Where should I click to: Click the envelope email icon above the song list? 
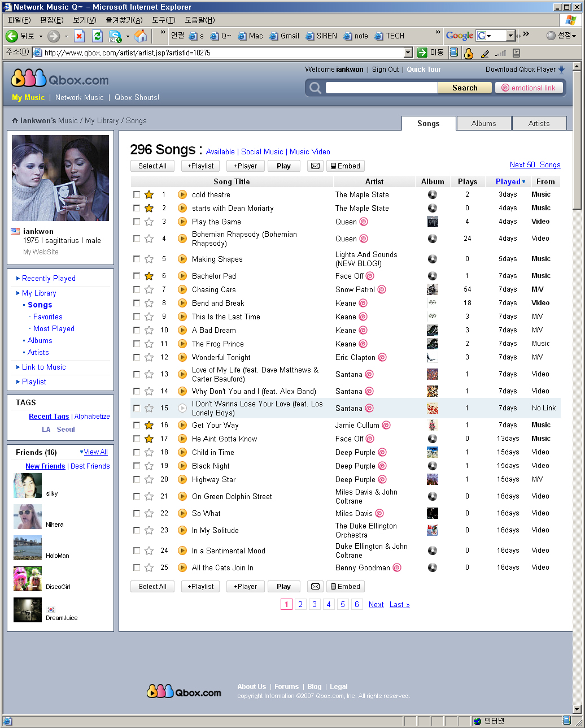click(x=315, y=166)
